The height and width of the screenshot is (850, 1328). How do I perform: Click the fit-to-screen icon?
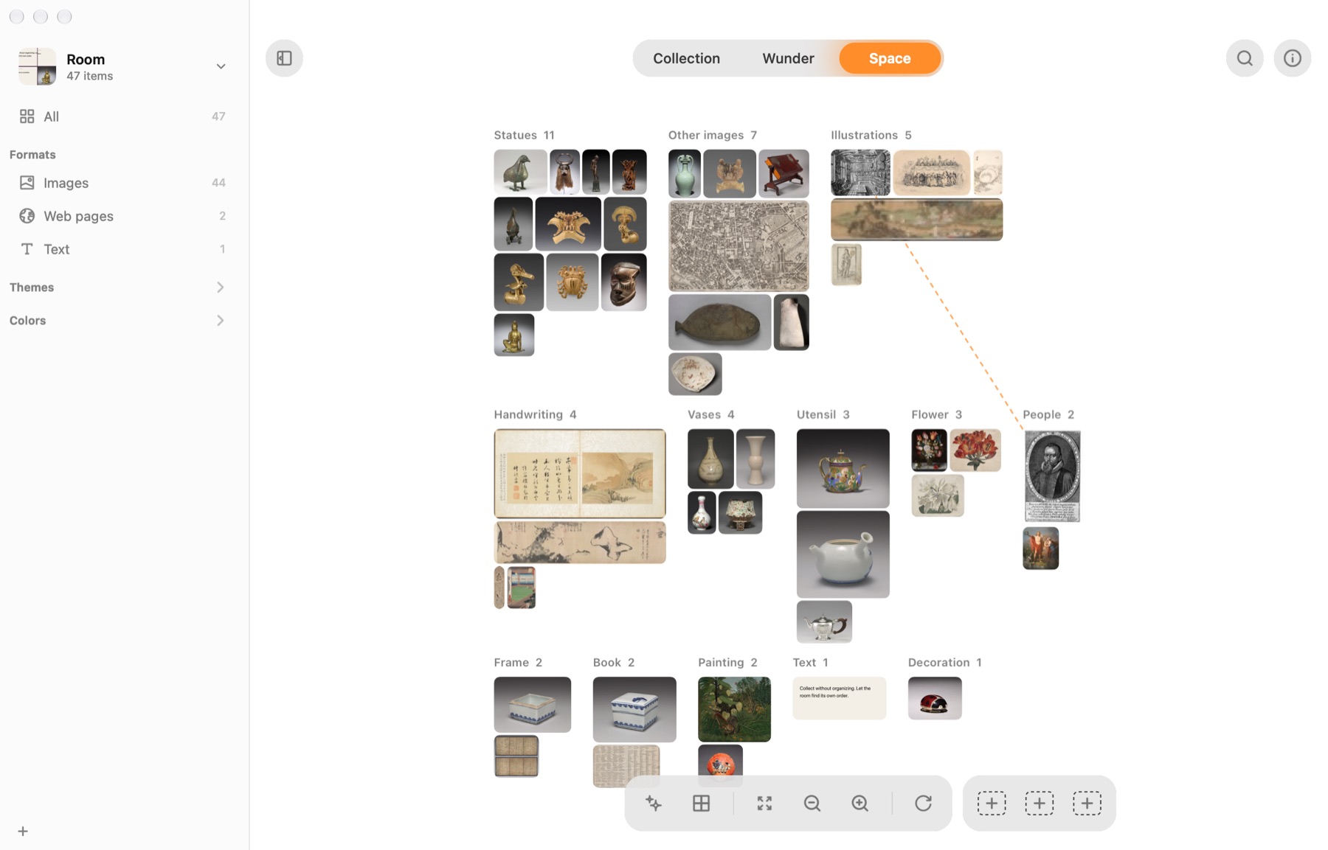click(764, 803)
